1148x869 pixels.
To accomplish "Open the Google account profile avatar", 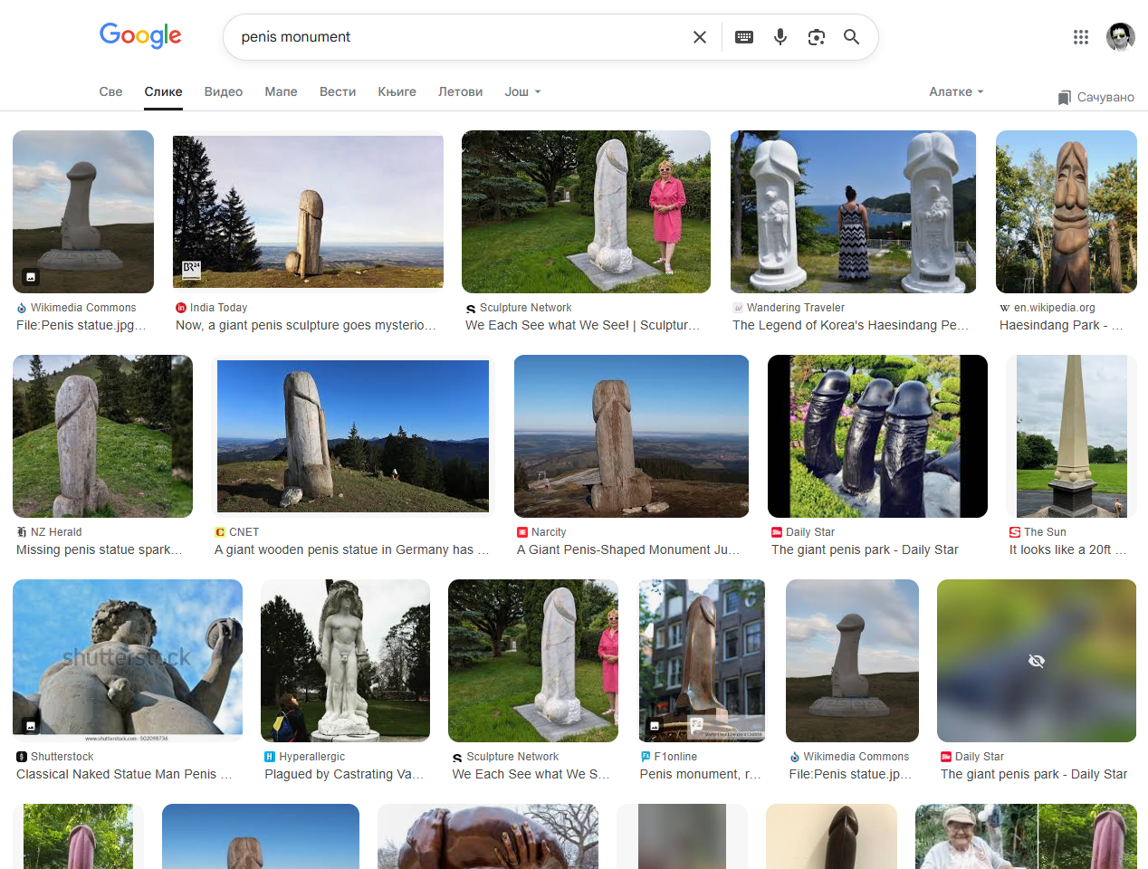I will pos(1121,37).
